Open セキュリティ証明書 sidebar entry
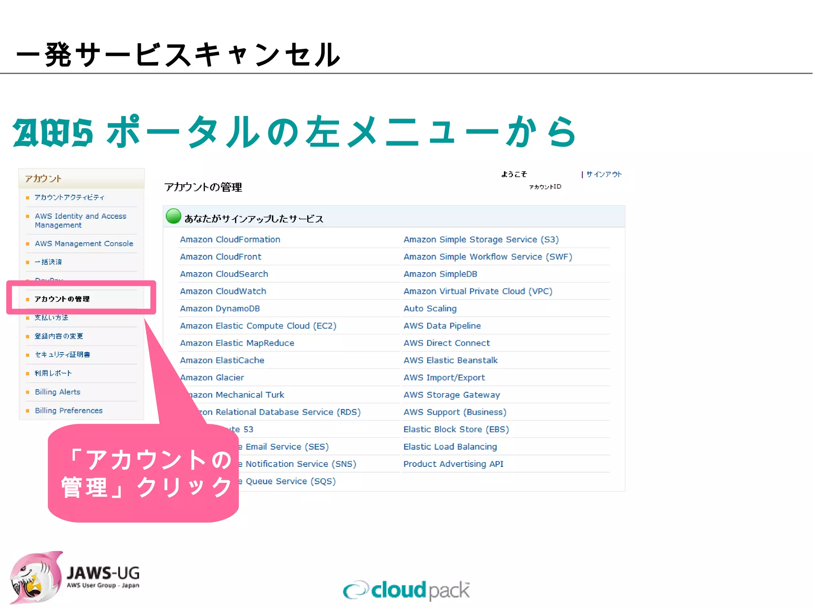The width and height of the screenshot is (813, 609). click(62, 355)
